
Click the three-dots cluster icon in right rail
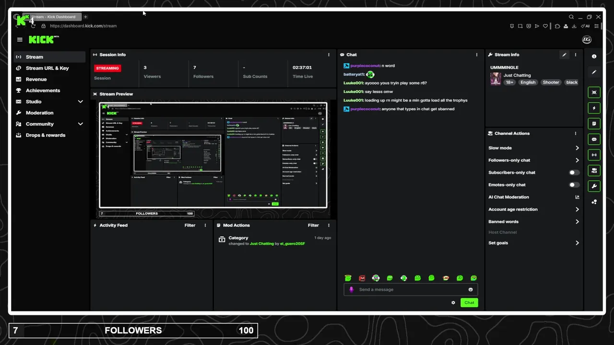(594, 202)
